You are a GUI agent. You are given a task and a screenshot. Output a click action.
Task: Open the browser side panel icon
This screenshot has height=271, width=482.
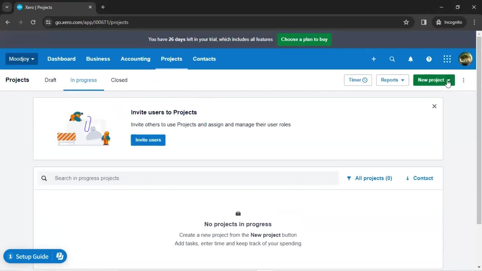coord(424,22)
